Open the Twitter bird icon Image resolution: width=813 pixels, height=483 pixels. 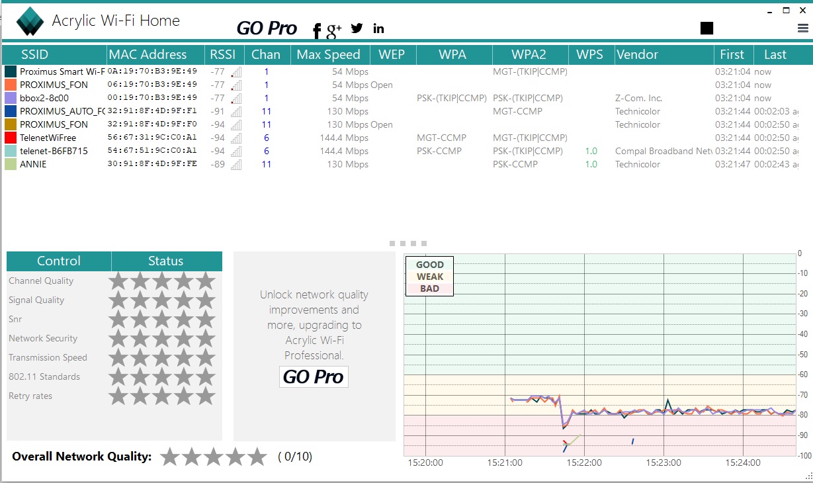(357, 28)
